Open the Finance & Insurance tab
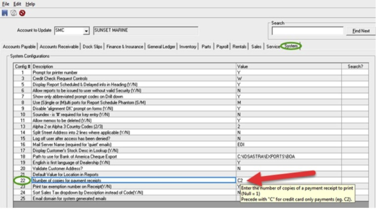This screenshot has width=376, height=209. click(x=125, y=46)
